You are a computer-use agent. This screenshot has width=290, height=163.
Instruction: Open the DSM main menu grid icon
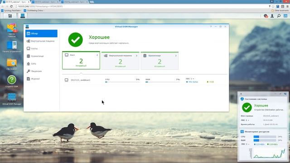coord(10,16)
